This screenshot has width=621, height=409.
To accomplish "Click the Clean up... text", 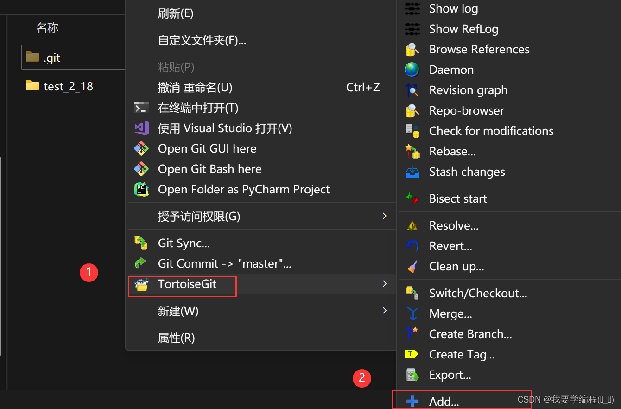I will tap(456, 266).
